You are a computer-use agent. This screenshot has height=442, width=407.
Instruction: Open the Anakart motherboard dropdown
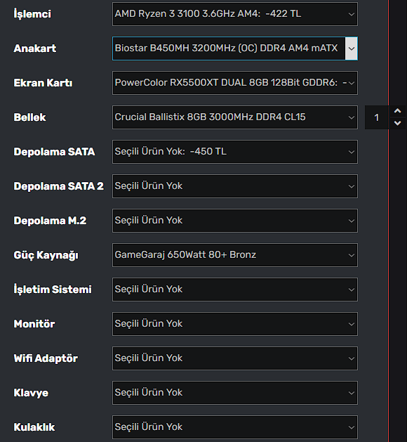point(235,48)
